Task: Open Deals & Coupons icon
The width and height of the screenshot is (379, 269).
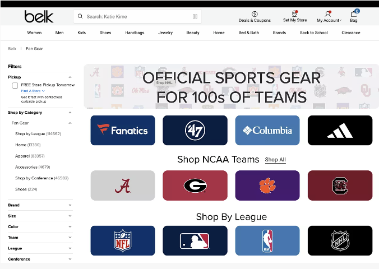Action: 255,14
